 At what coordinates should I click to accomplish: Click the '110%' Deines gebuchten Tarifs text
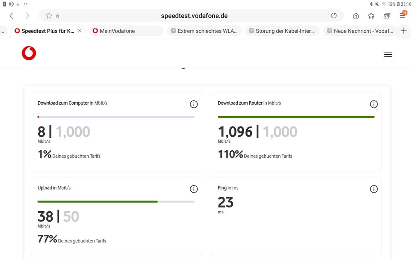[x=255, y=154]
